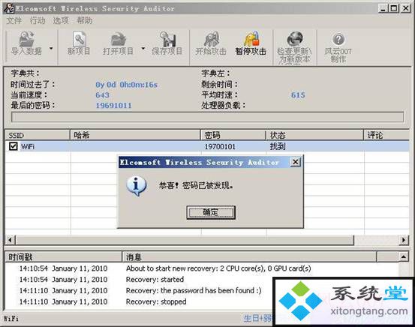Expand the Import Data dropdown arrow
The height and width of the screenshot is (327, 415).
point(51,49)
